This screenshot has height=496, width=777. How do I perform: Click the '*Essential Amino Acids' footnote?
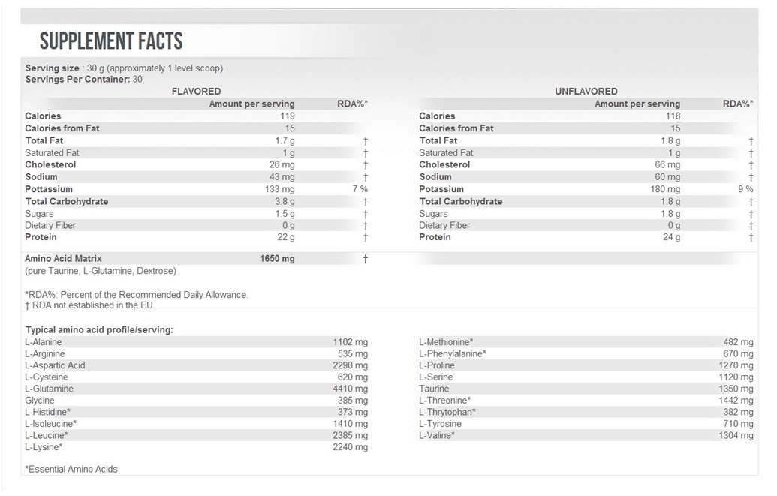click(x=71, y=469)
